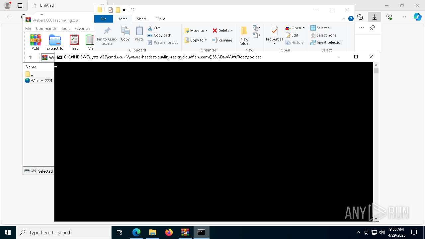The image size is (425, 239).
Task: Open the Easy access dropdown icon
Action: [x=257, y=35]
